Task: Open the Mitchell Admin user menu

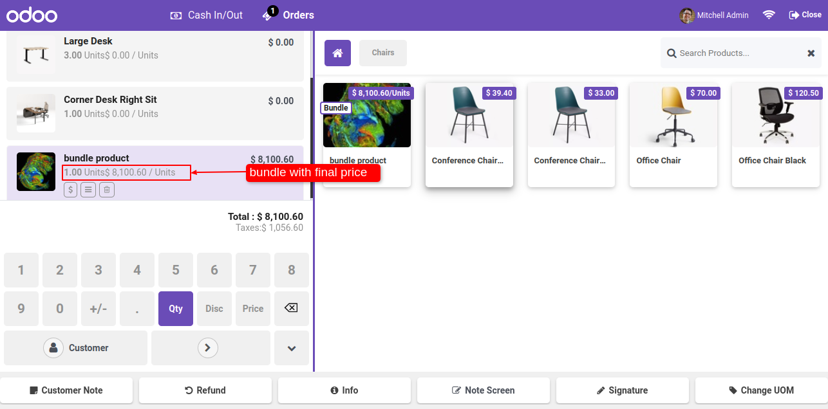Action: tap(714, 15)
